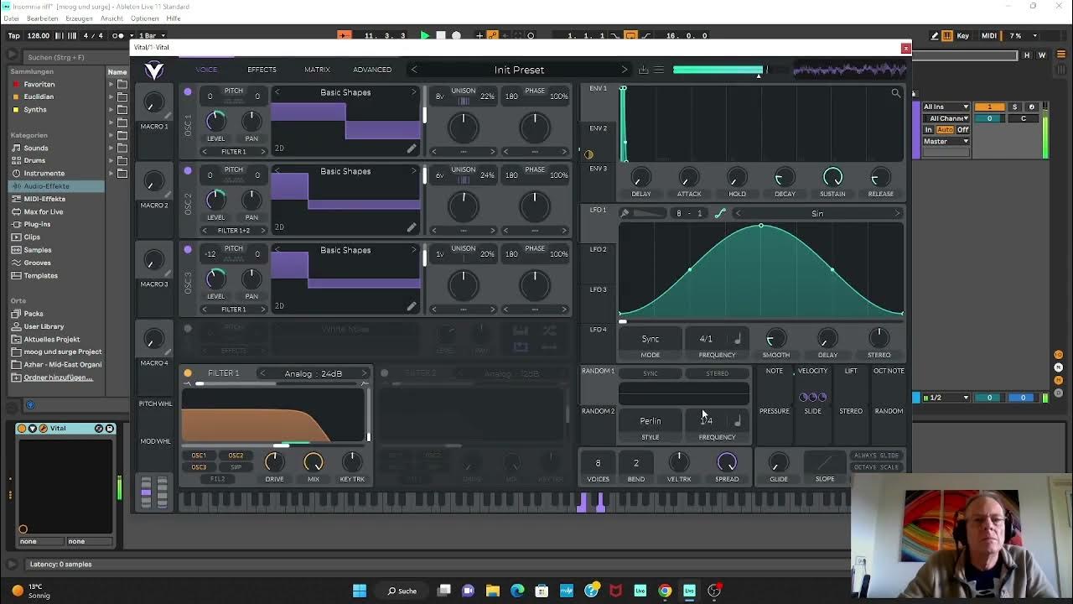The width and height of the screenshot is (1073, 604).
Task: Open the Sounds category in browser
Action: click(36, 148)
